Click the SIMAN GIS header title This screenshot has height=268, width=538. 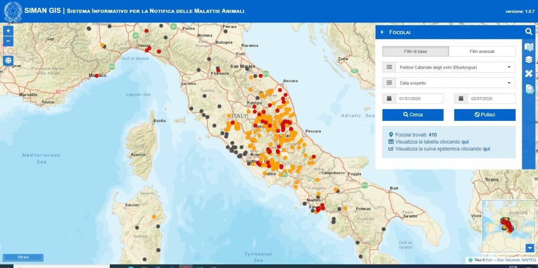[x=43, y=10]
